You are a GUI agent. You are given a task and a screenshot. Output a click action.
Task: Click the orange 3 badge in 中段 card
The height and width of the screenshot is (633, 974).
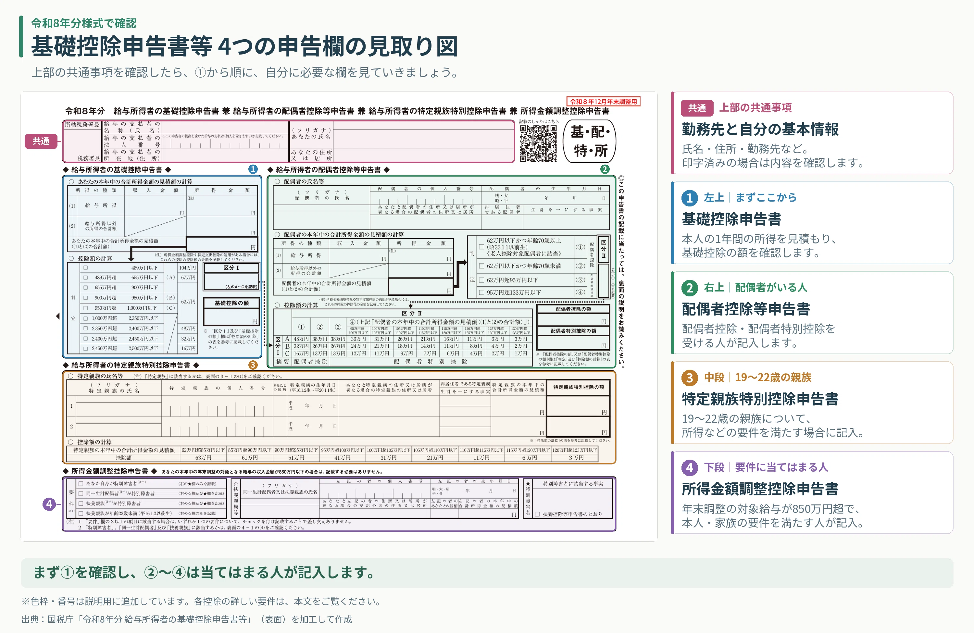(690, 378)
